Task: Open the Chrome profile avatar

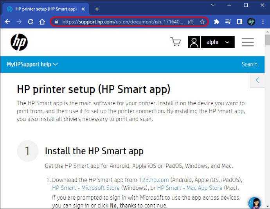Action: (251, 22)
